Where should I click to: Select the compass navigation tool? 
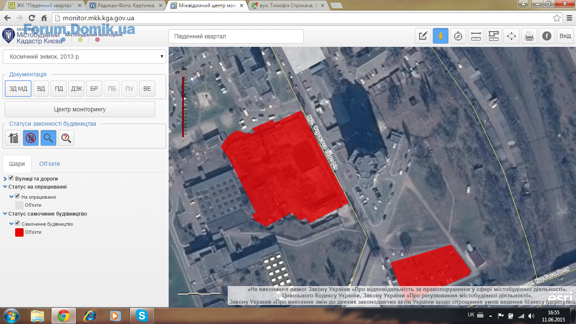458,36
